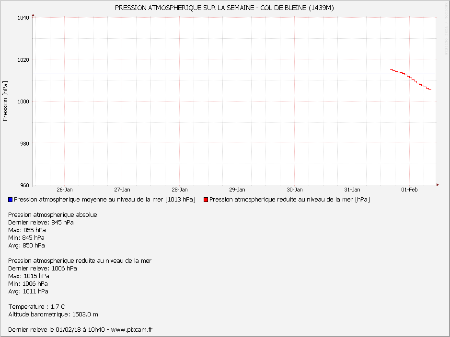This screenshot has height=337, width=450.
Task: Click the 31-Jan date label
Action: 352,190
